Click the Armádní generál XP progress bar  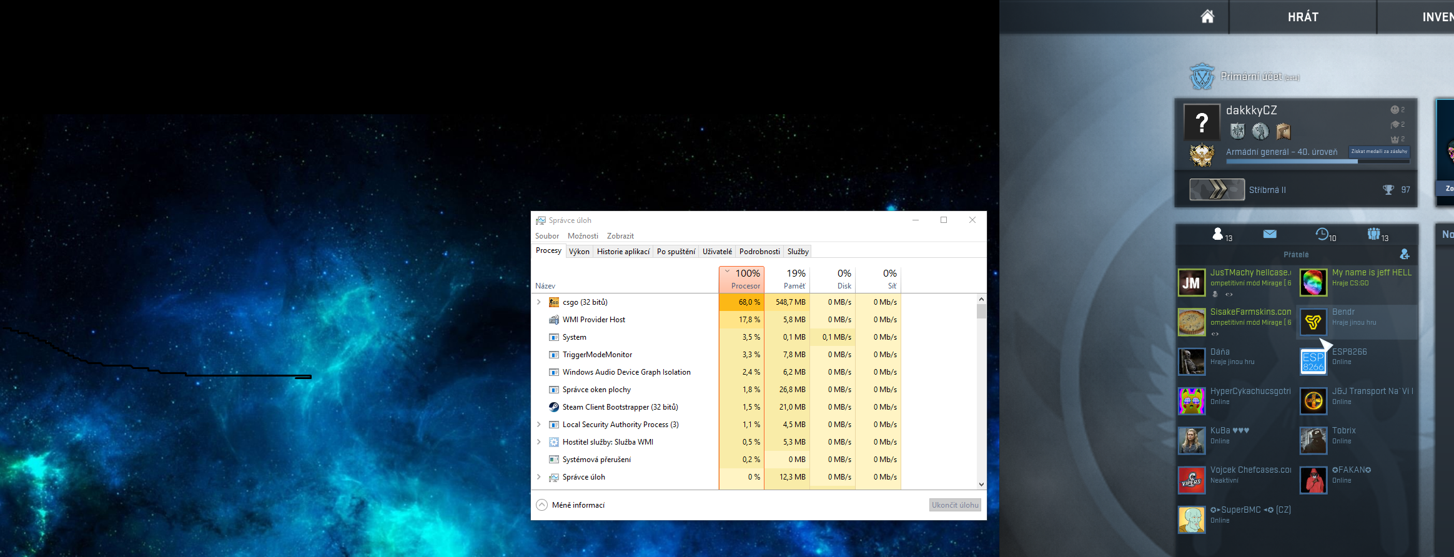click(1318, 162)
